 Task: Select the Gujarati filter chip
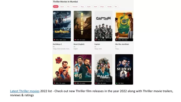click(x=89, y=7)
